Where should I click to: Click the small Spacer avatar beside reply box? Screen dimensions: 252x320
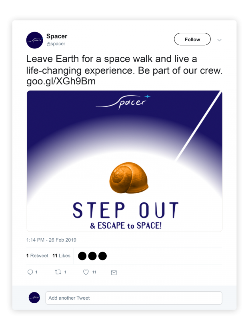[x=34, y=298]
